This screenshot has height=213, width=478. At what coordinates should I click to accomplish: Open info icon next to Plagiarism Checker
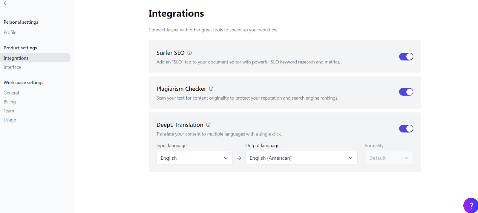pyautogui.click(x=211, y=89)
